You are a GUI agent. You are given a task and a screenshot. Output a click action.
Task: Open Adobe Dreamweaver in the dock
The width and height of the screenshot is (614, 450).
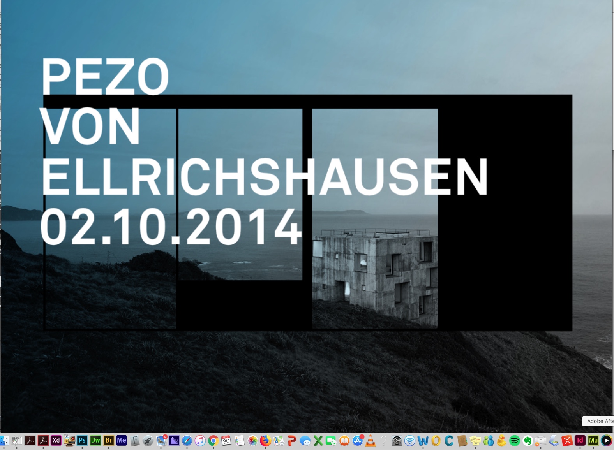tap(95, 440)
